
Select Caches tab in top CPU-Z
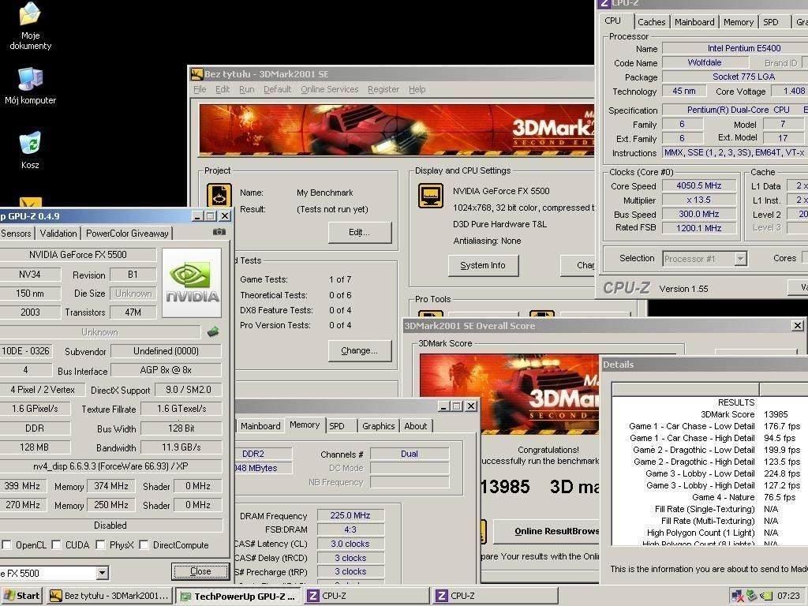click(x=651, y=22)
